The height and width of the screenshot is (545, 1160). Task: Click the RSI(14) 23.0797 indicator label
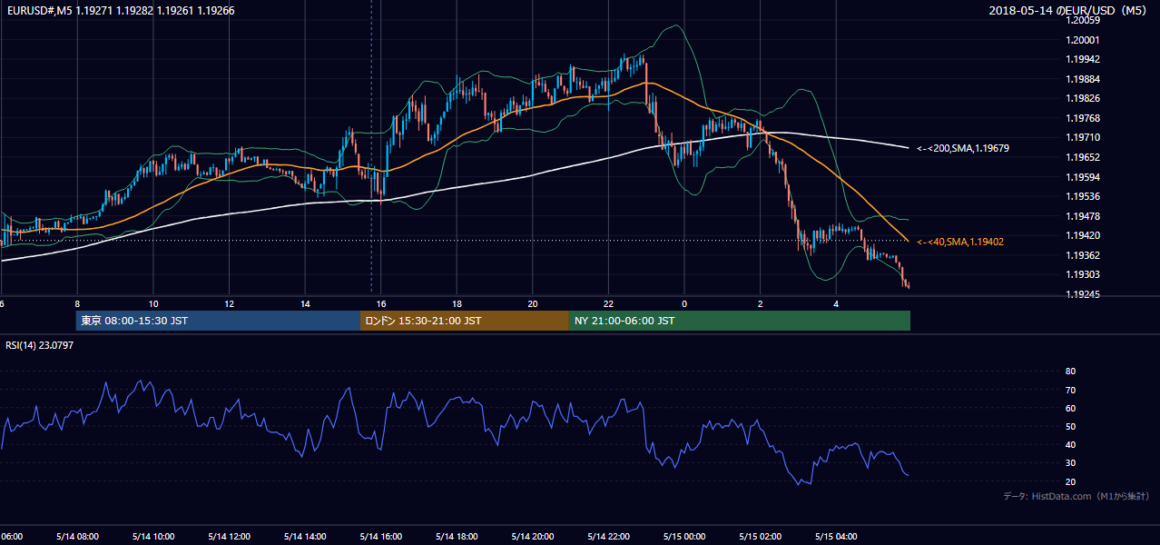[40, 345]
